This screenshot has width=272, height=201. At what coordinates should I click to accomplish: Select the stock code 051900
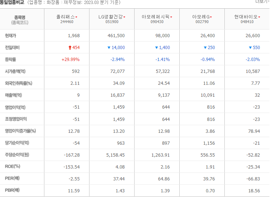click(112, 22)
